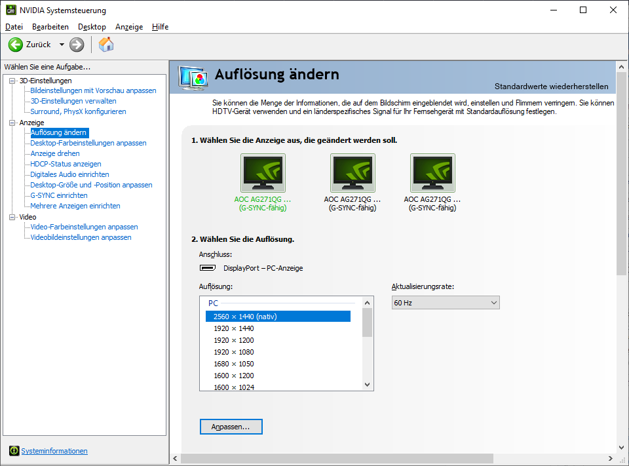
Task: Collapse the 3D-Einstellungen tree node
Action: [x=12, y=81]
